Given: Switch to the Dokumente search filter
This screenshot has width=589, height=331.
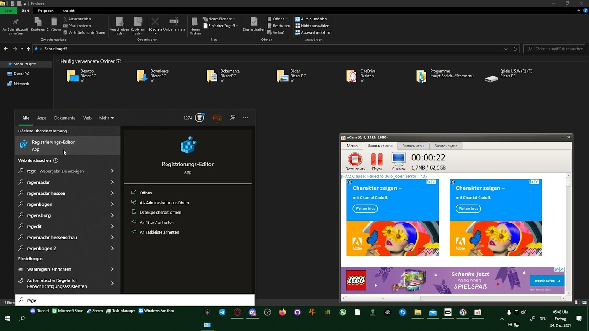Looking at the screenshot, I should 64,118.
